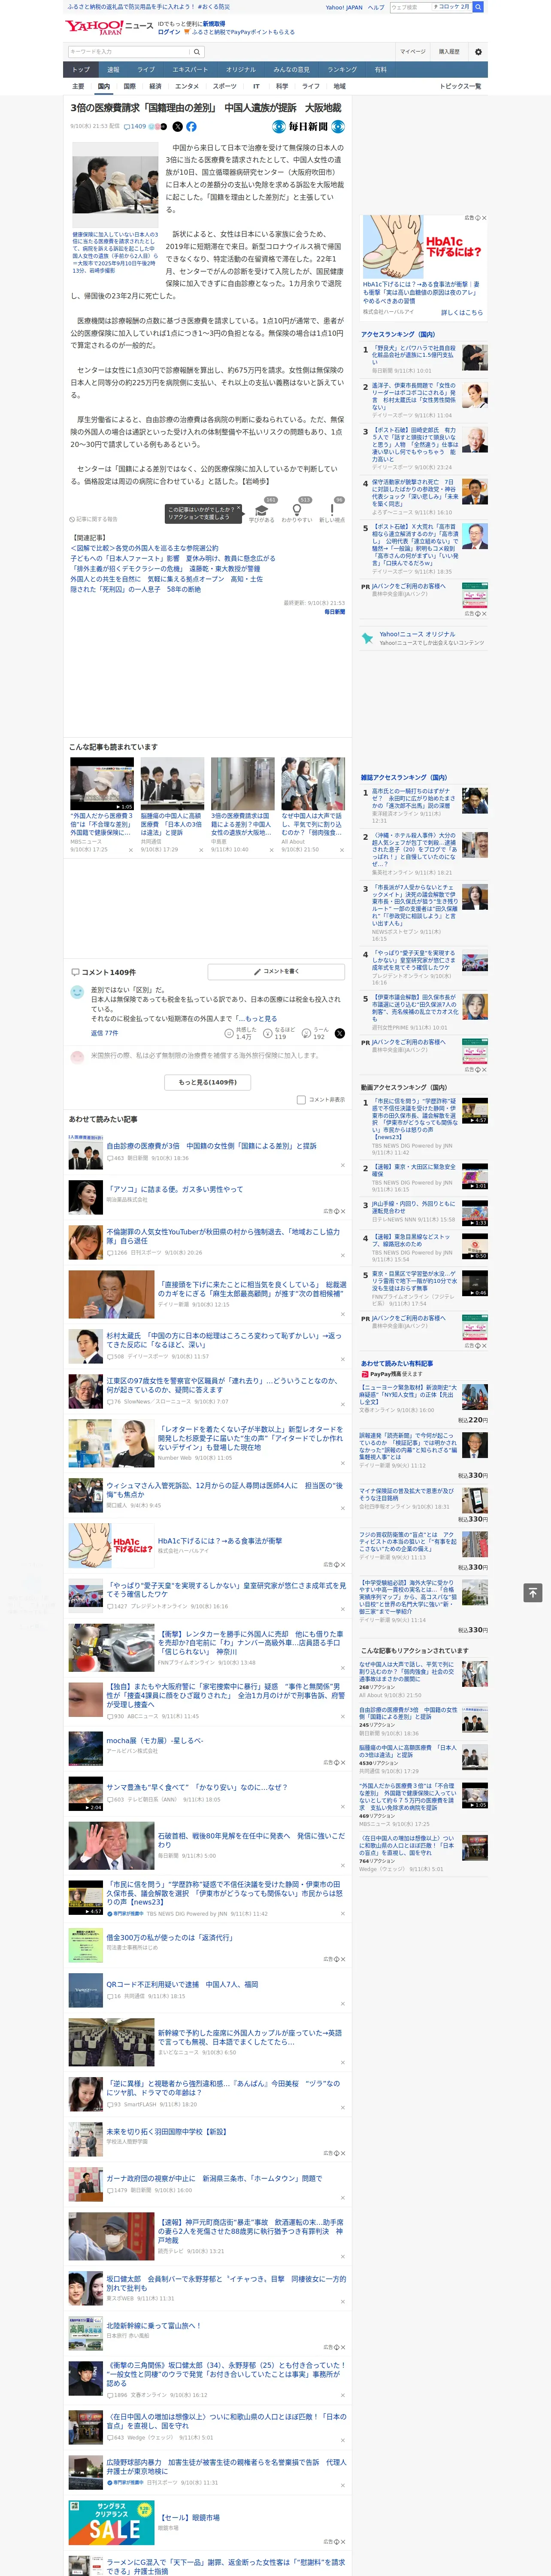The height and width of the screenshot is (2576, 551).
Task: Click 記事に関する報告 link
Action: point(94,519)
